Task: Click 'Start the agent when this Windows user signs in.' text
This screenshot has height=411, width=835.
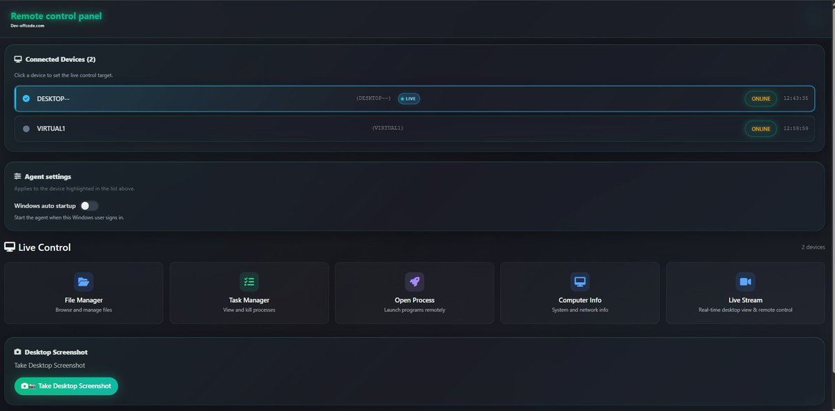Action: click(x=69, y=218)
